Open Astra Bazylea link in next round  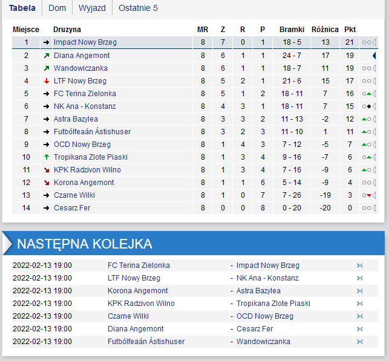(258, 291)
